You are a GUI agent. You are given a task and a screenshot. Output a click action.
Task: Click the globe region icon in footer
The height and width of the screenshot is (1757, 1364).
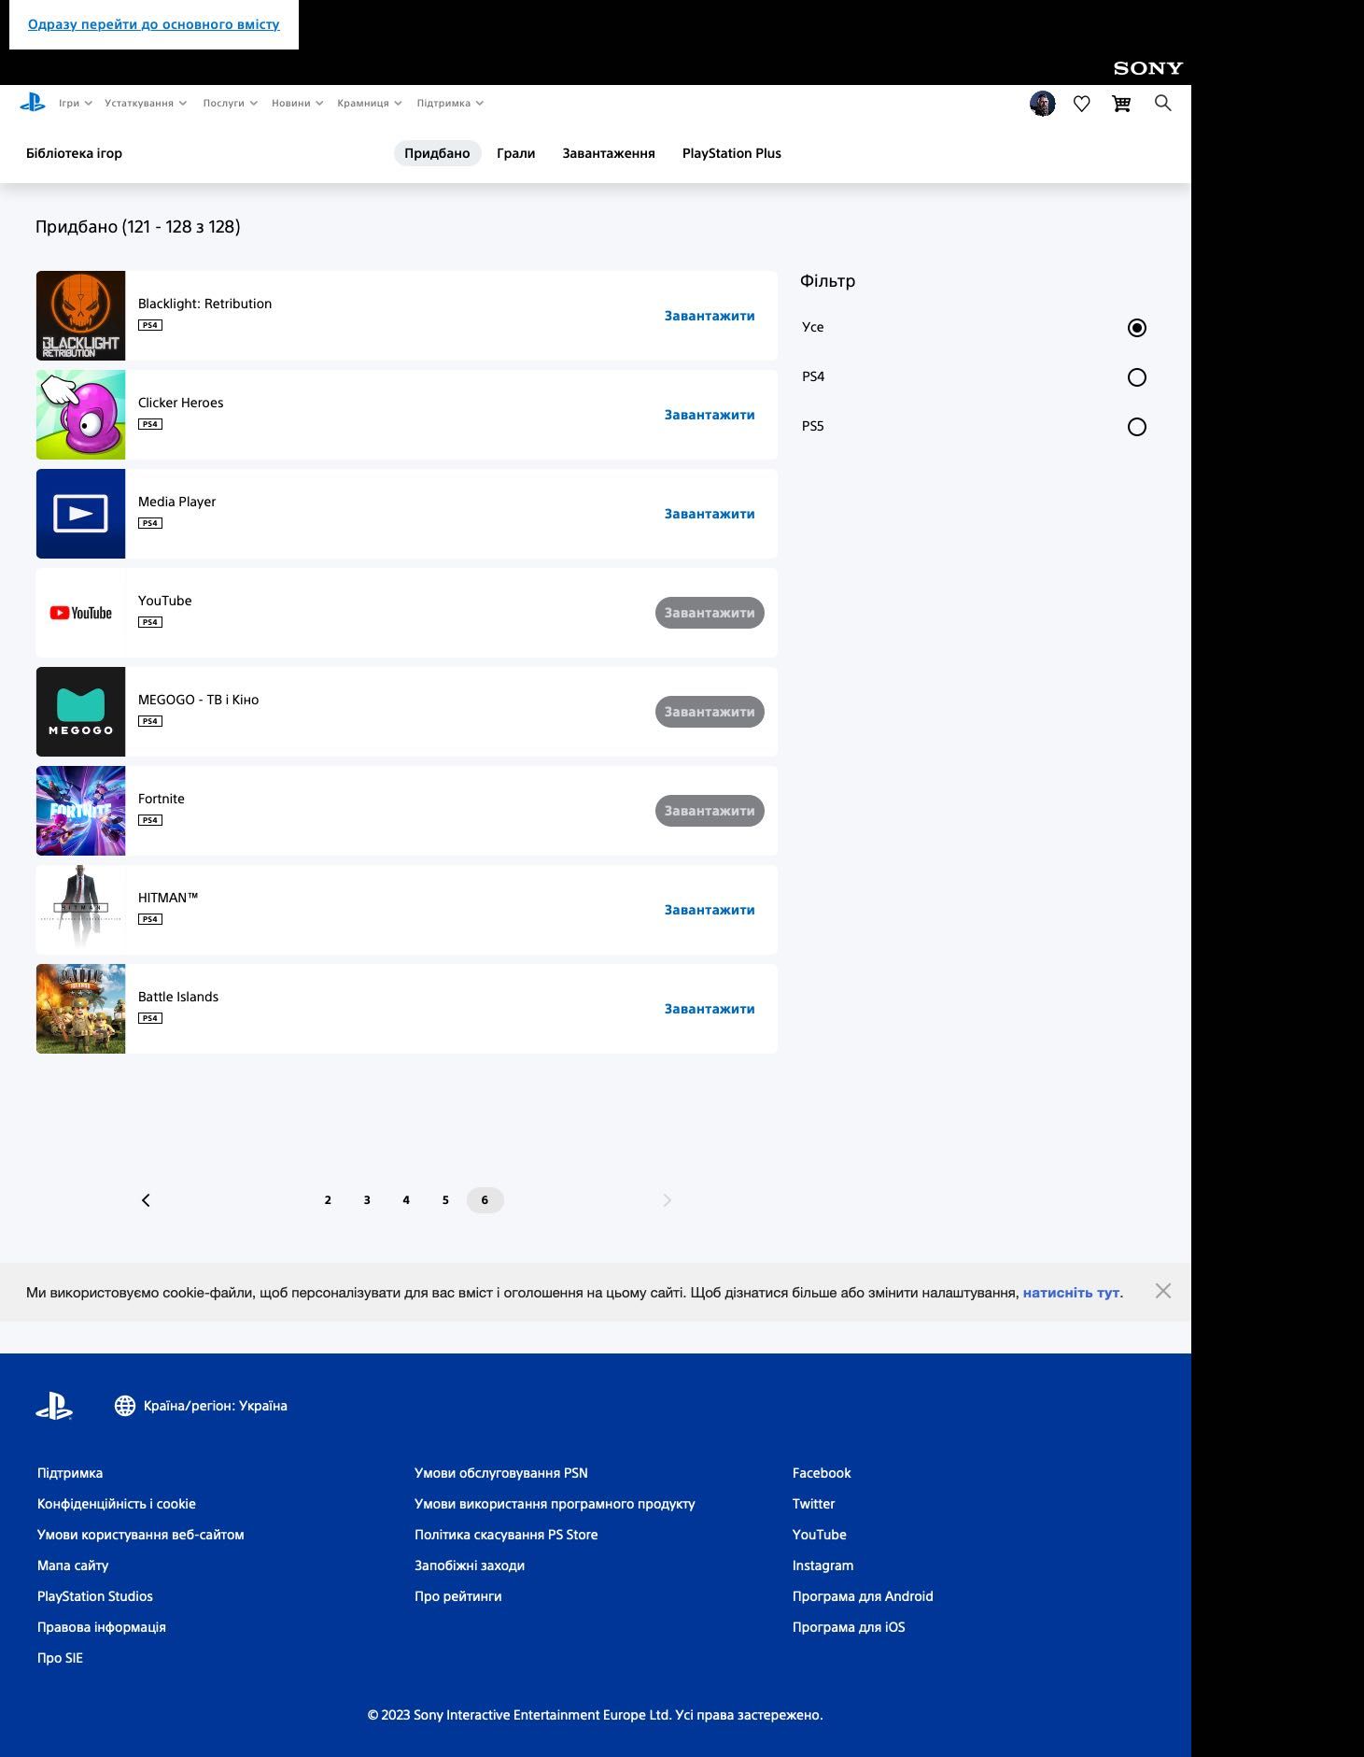[x=125, y=1406]
